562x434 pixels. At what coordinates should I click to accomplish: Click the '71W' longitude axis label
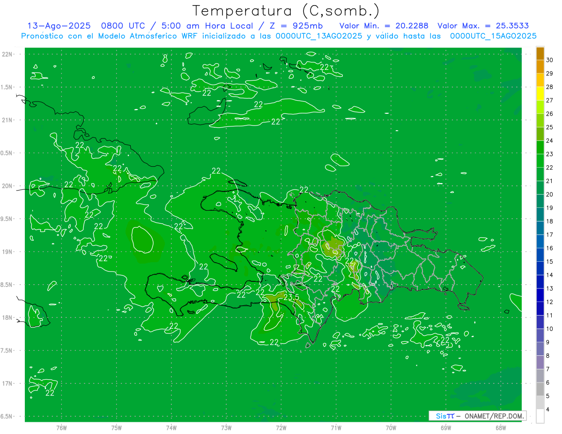coord(336,427)
